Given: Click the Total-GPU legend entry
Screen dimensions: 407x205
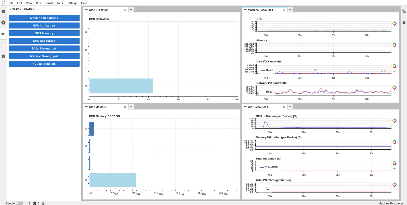Looking at the screenshot, I should pos(269,167).
